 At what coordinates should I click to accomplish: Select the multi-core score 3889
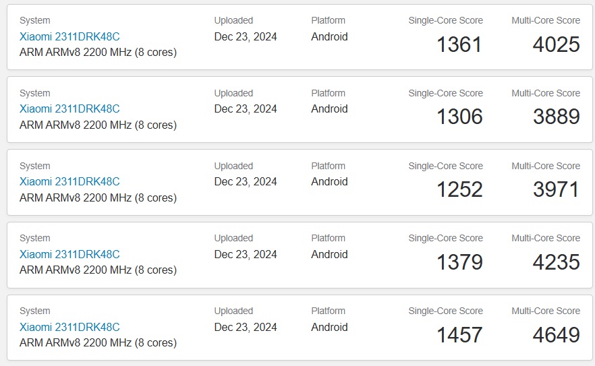click(557, 117)
